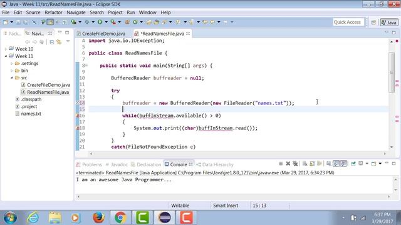The image size is (401, 225).
Task: Switch to the Package Explorer tab
Action: coord(12,33)
